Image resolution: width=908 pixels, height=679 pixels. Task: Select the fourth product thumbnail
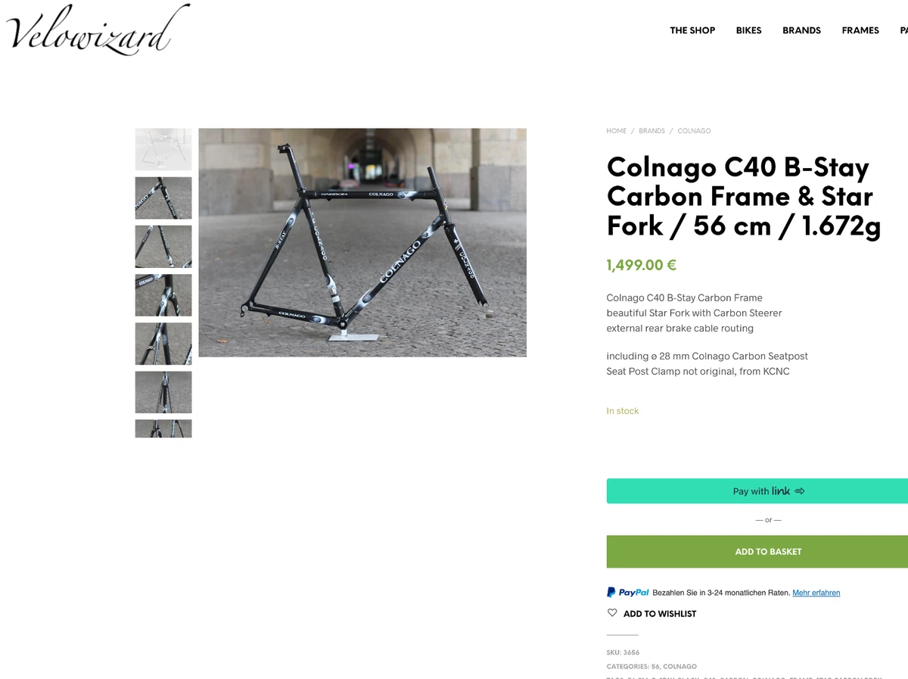click(163, 294)
